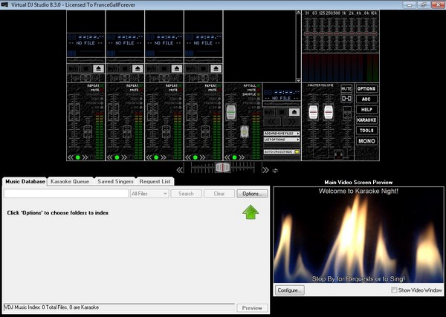Click the headphones icon below master volume
The height and width of the screenshot is (317, 446).
tap(338, 153)
